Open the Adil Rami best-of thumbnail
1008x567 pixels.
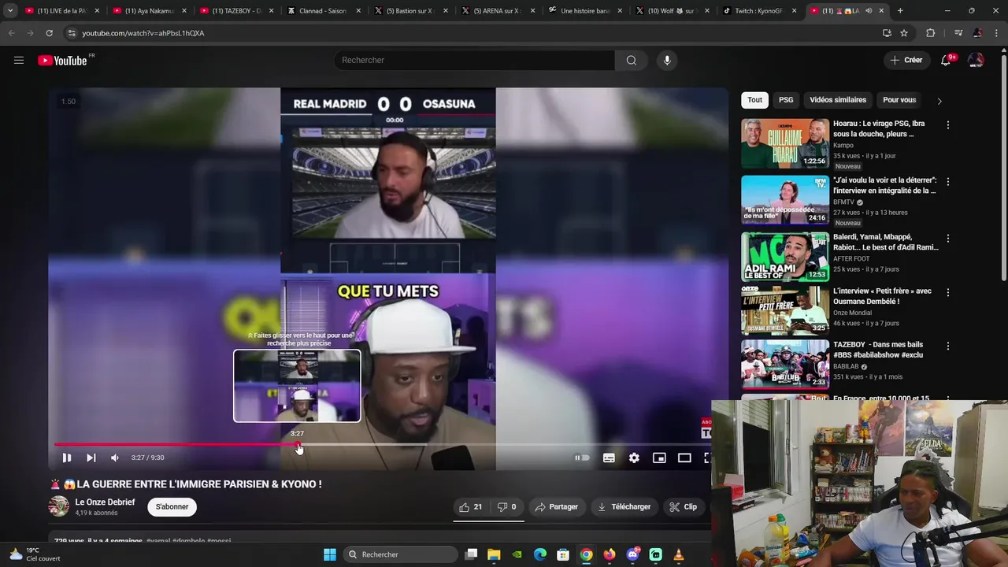[x=785, y=257]
